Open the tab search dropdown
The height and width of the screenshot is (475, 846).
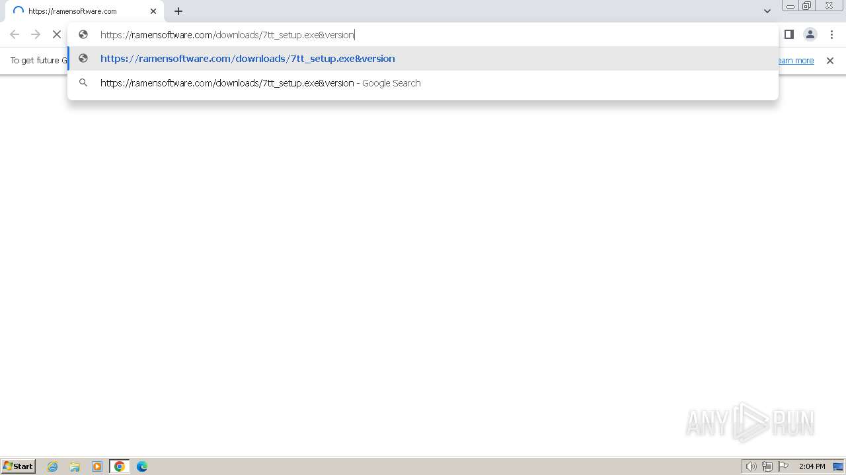[x=767, y=11]
